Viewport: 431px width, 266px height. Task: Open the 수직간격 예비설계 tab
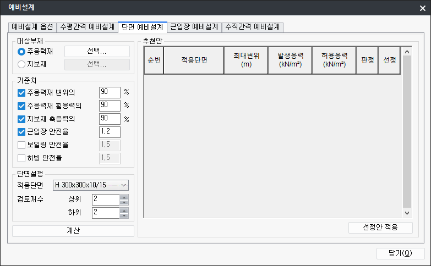[253, 26]
